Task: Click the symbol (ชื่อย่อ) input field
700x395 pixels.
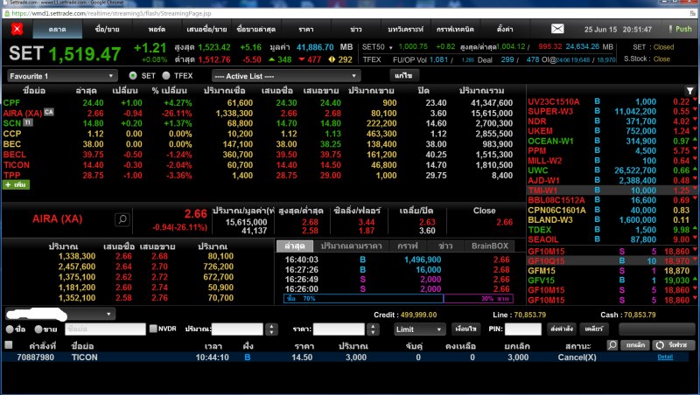Action: pos(105,329)
